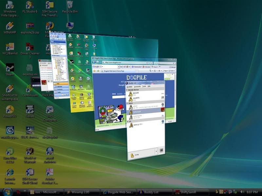
Task: Collapse the Mobile Device buddy group
Action: 127,90
